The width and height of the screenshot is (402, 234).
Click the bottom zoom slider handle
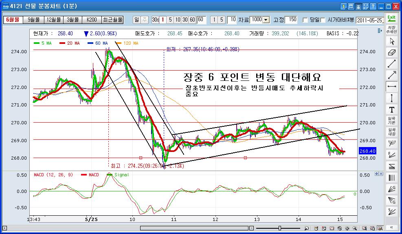click(279, 228)
